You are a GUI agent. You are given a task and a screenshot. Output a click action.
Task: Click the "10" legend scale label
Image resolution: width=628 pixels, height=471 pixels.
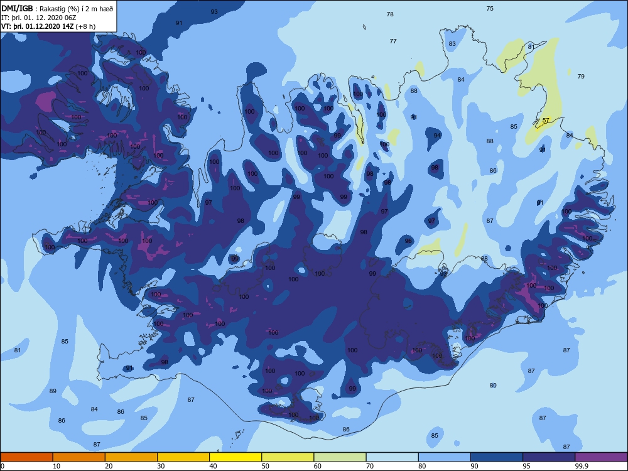[x=57, y=466]
